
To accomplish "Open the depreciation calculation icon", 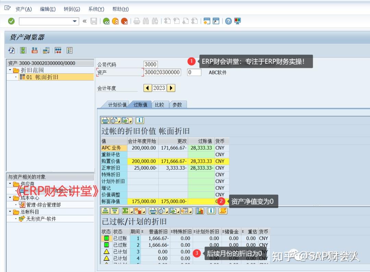I will (58, 50).
